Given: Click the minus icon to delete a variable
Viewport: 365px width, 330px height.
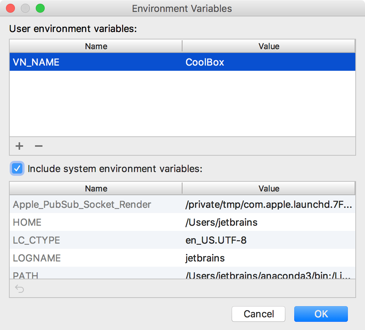Looking at the screenshot, I should point(38,146).
